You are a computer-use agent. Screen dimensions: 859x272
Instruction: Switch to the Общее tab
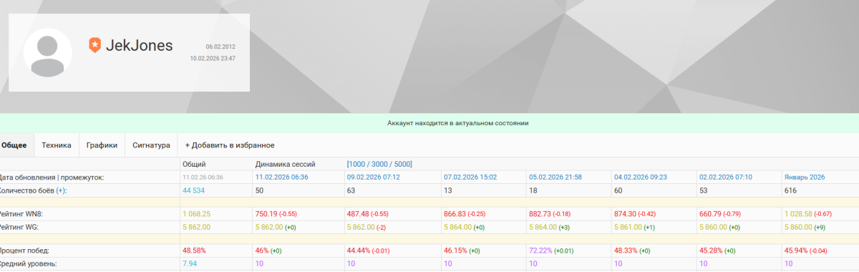[x=14, y=145]
